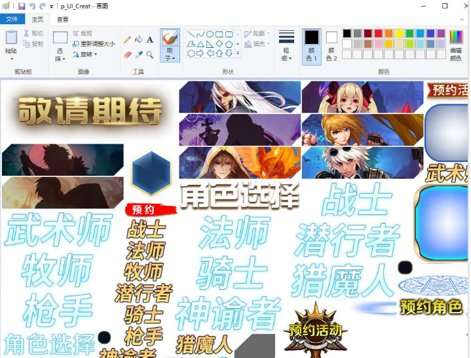471x358 pixels.
Task: Choose the Curve shape
Action: (x=200, y=34)
